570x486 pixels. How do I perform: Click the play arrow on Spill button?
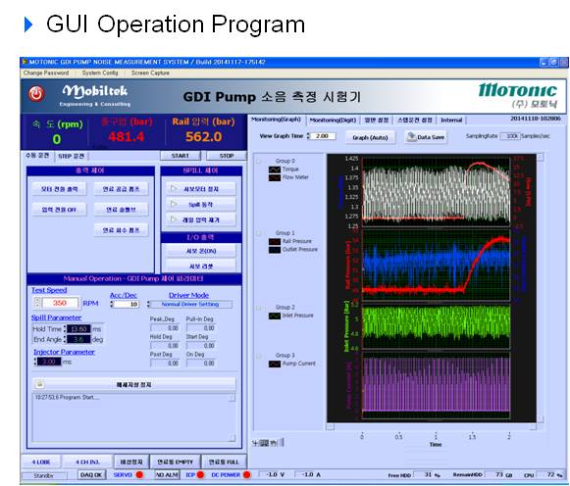(x=174, y=204)
